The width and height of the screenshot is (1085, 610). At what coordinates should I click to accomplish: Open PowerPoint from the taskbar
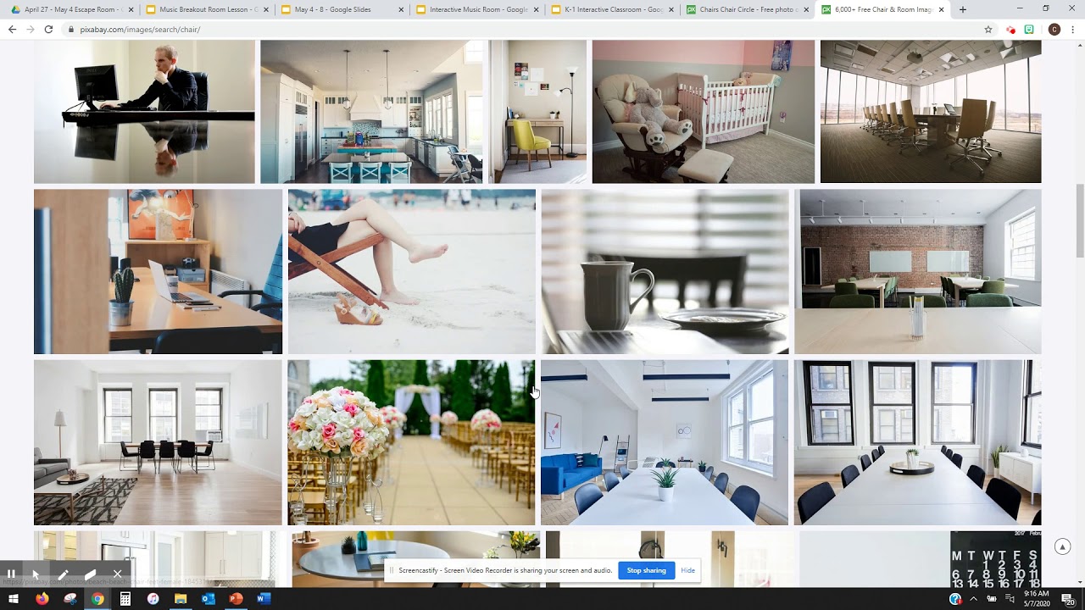point(236,599)
